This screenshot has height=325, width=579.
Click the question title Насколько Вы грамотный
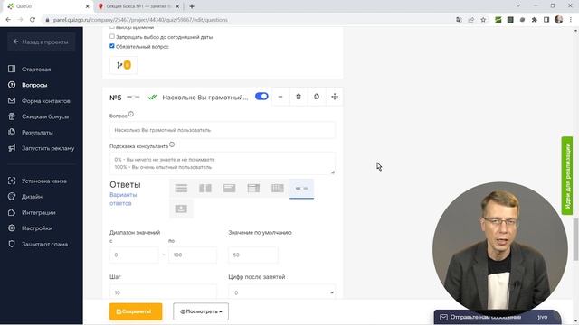(x=205, y=97)
